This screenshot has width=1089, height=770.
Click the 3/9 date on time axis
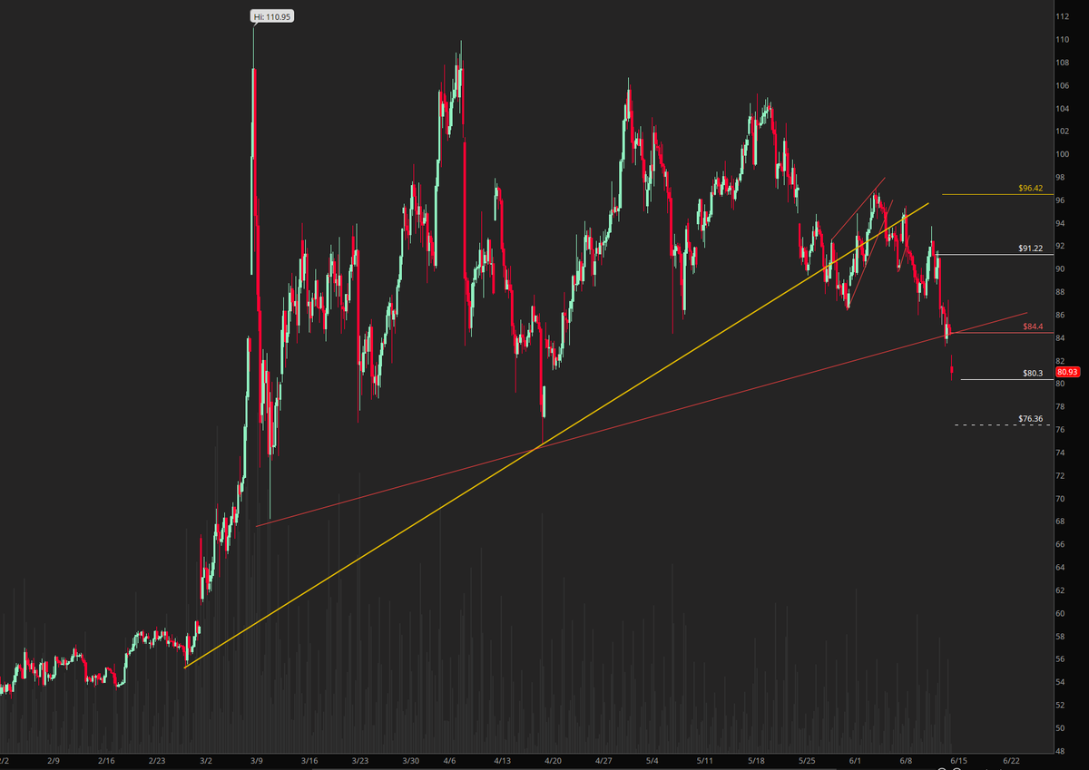click(257, 763)
